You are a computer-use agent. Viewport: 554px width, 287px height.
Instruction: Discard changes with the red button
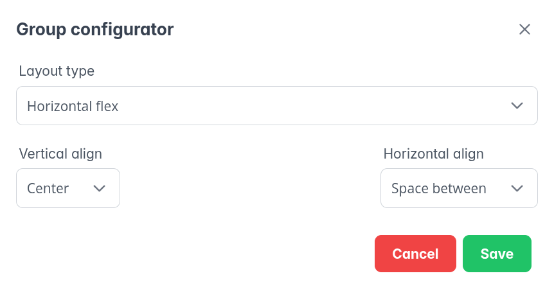pos(415,254)
